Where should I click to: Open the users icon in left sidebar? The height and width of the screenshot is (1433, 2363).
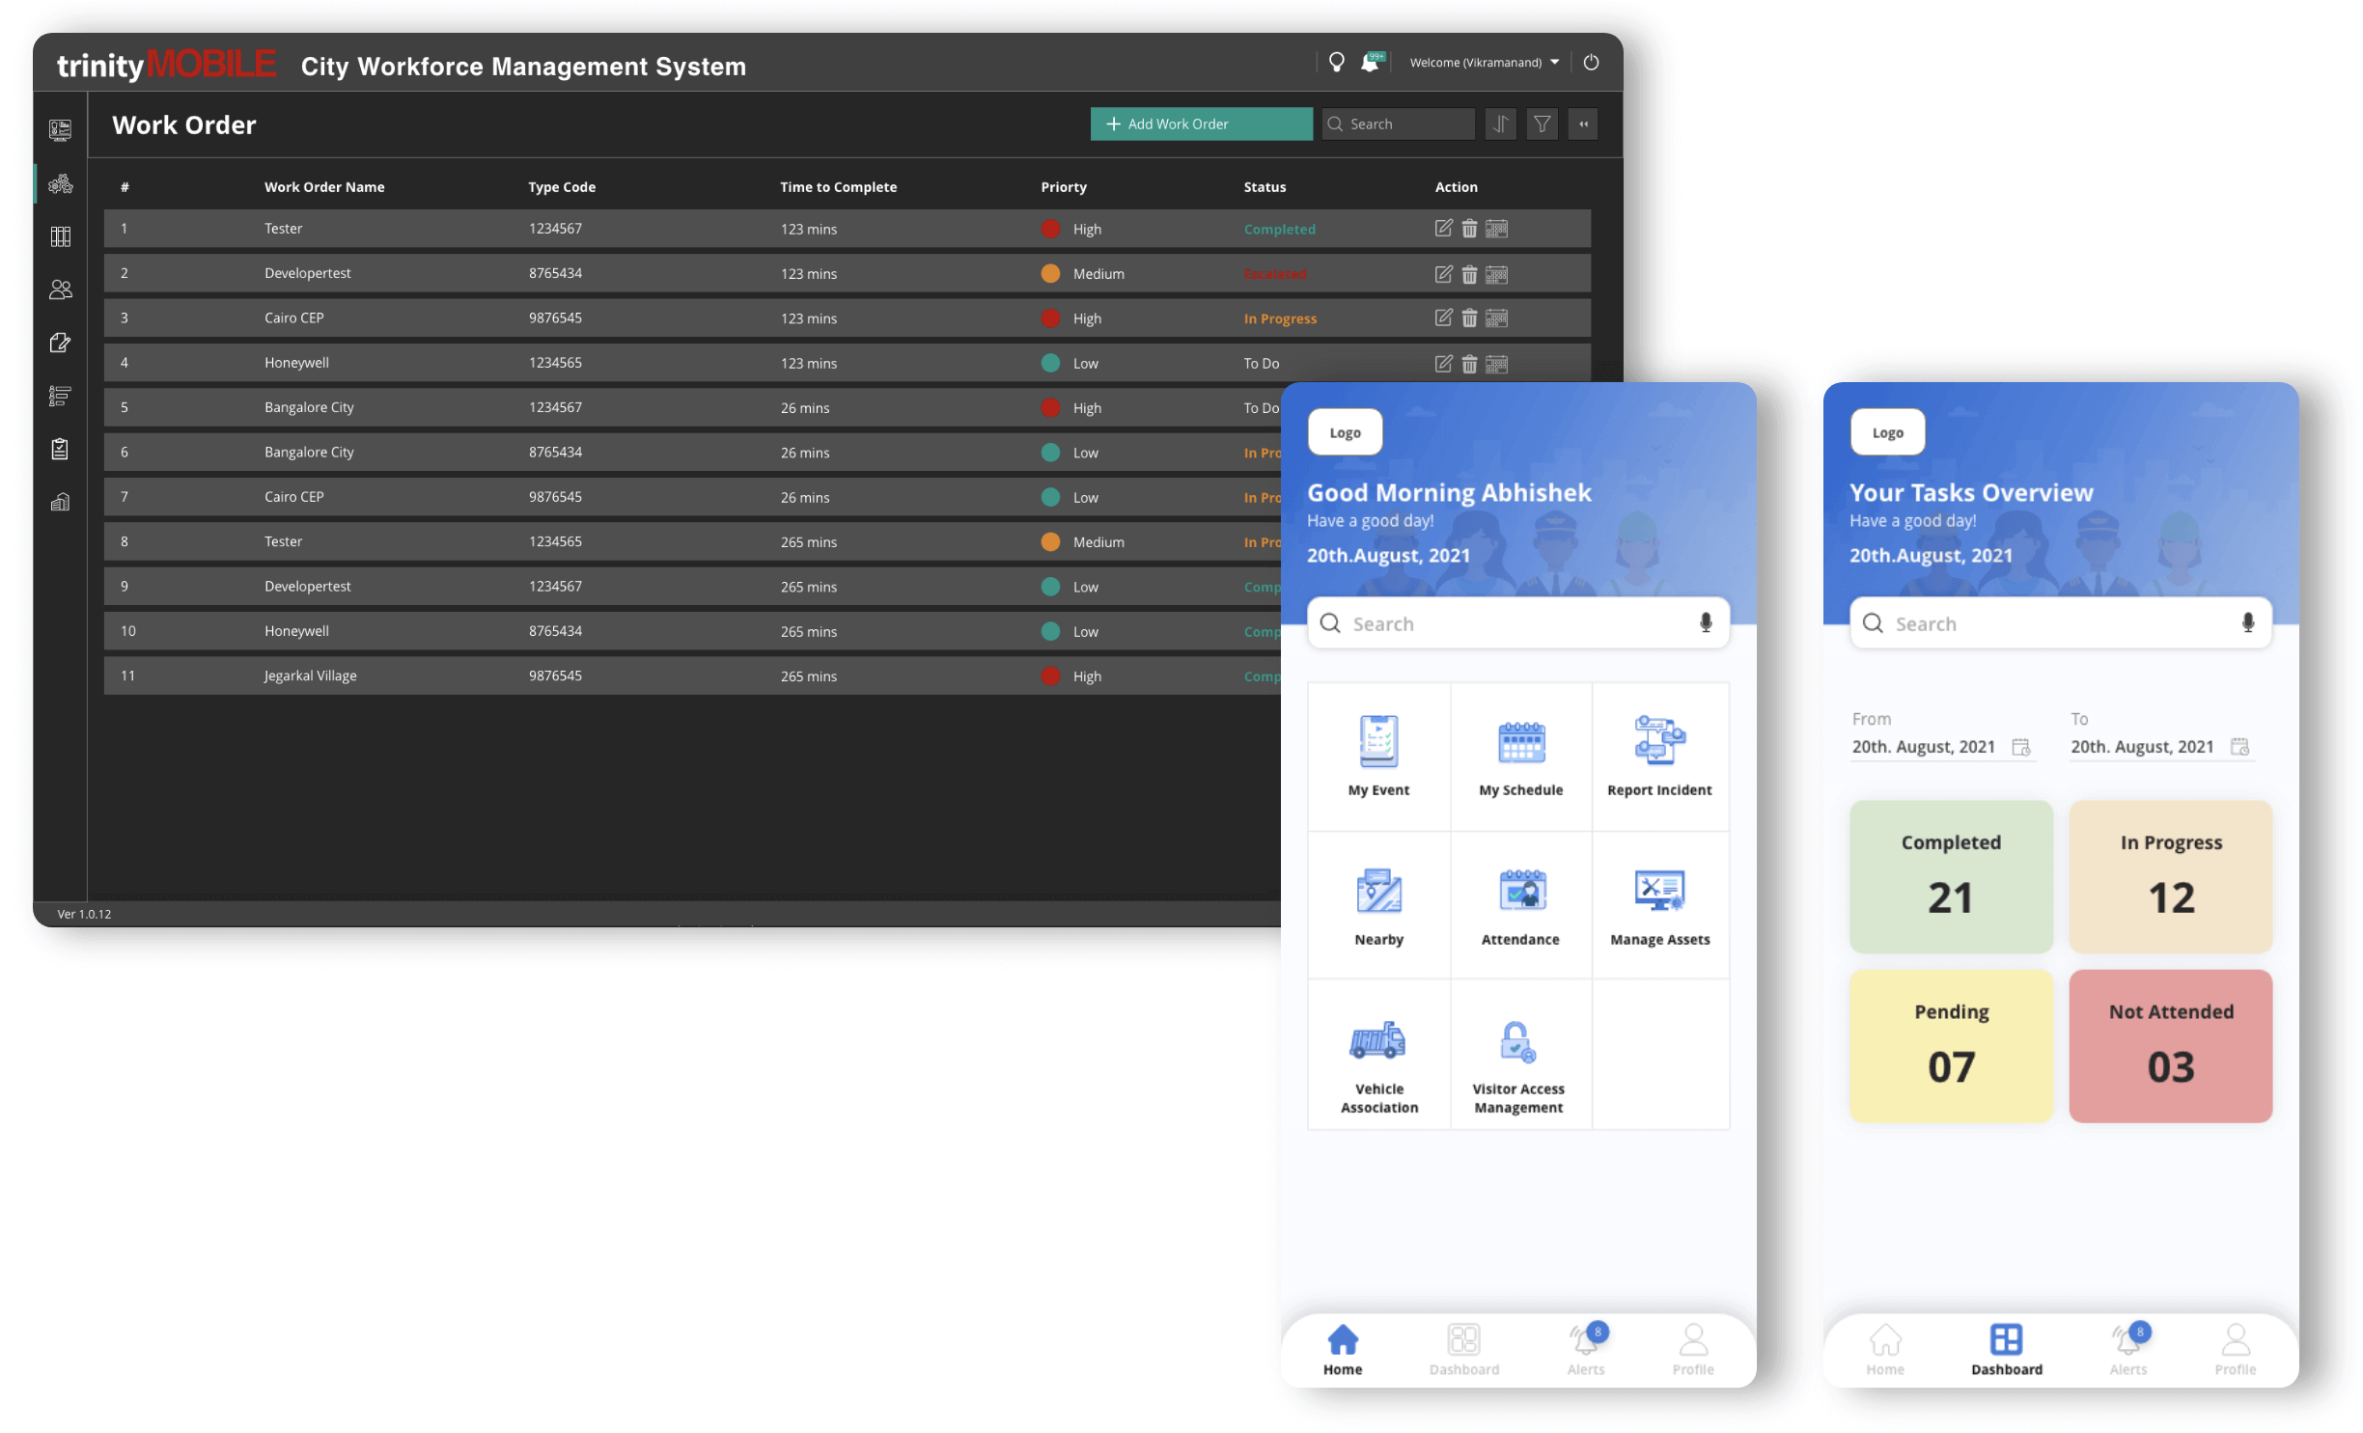coord(60,289)
